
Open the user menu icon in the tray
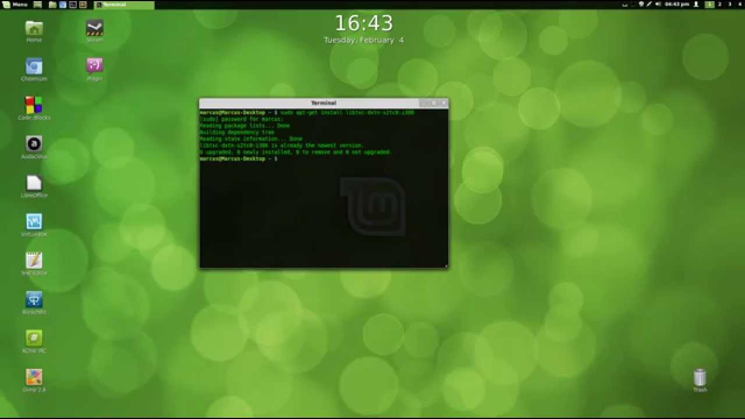(696, 4)
